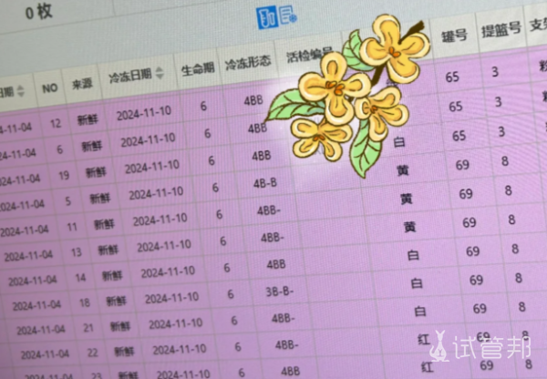This screenshot has height=379, width=547.
Task: Click the sort arrows on the cut-off 日期 column
Action: [21, 91]
